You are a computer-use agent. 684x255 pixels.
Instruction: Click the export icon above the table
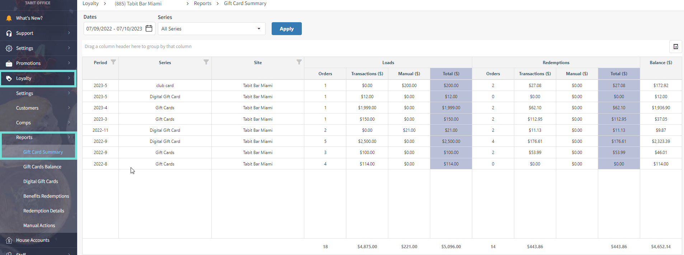click(675, 47)
